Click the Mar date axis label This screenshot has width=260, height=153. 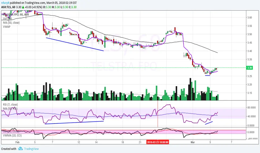[x=192, y=142]
